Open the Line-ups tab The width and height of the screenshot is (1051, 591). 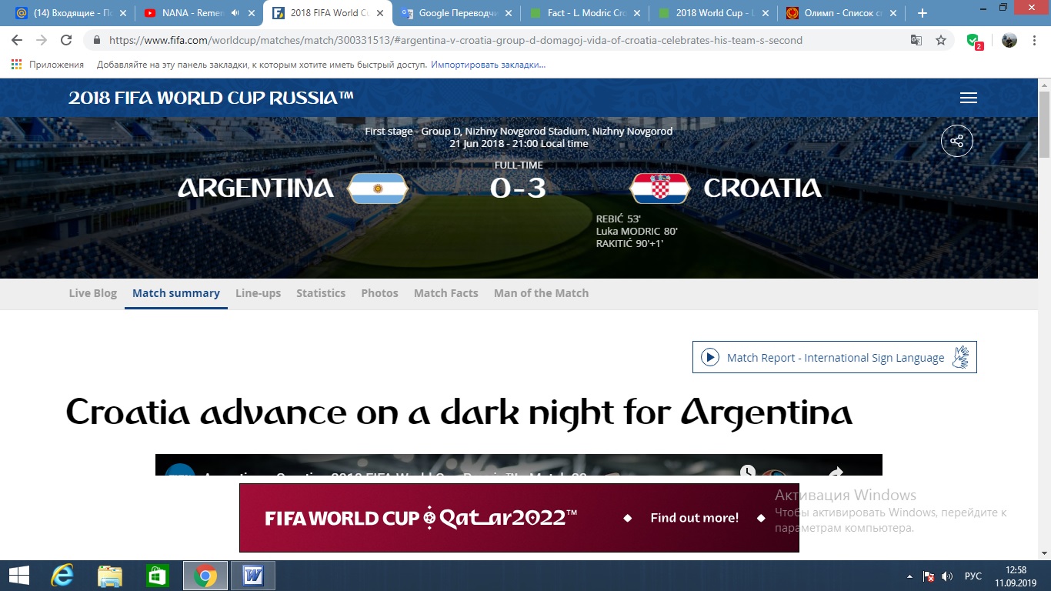pos(258,293)
